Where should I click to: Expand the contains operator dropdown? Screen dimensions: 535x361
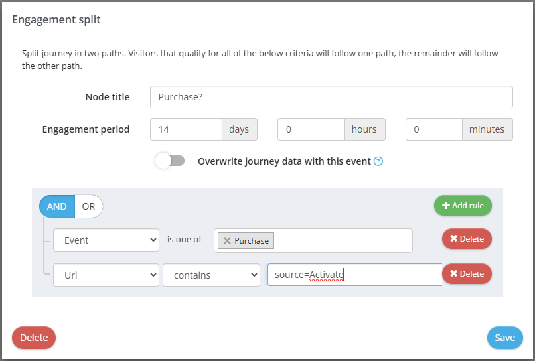tap(211, 275)
